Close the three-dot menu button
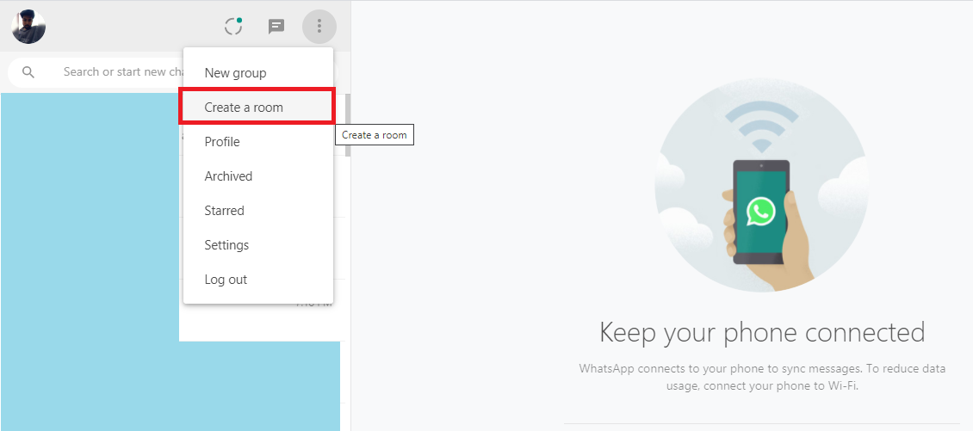 coord(319,26)
